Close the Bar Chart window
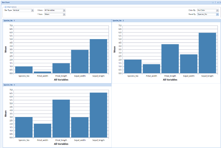Viewport: 221px width, 148px height. [x=220, y=2]
